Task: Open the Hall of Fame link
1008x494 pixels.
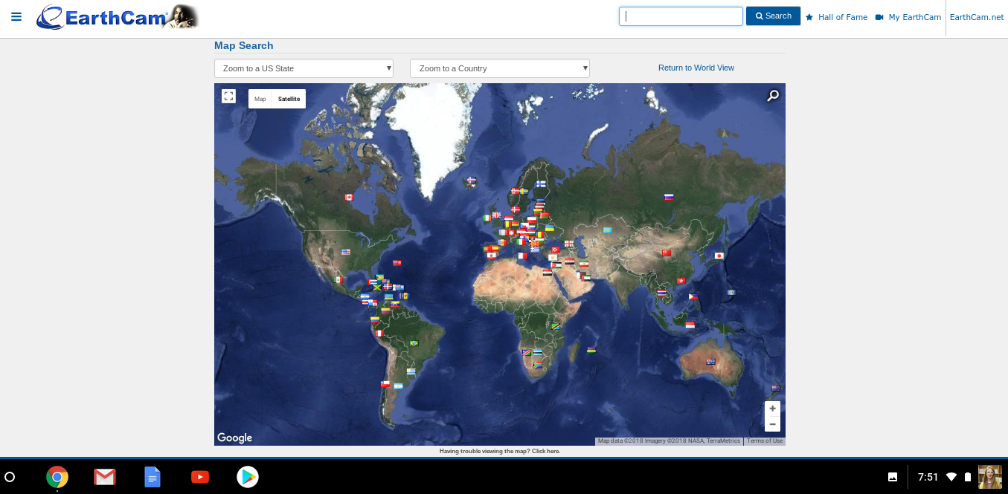Action: 837,17
